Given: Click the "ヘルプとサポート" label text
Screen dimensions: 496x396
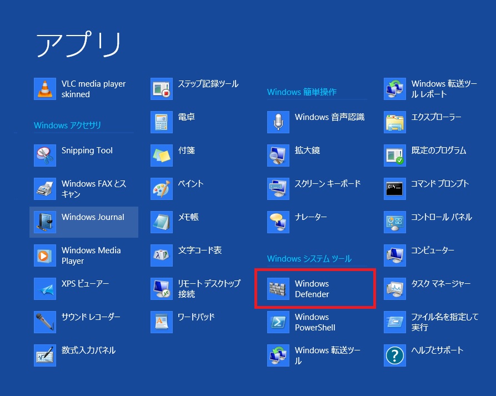Looking at the screenshot, I should (x=437, y=350).
